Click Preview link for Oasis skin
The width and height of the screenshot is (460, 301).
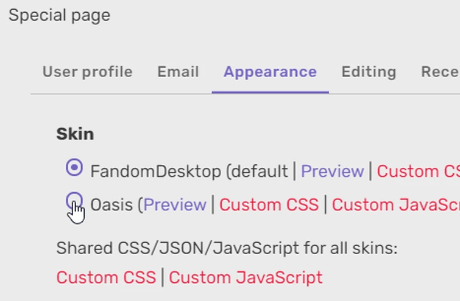coord(175,205)
